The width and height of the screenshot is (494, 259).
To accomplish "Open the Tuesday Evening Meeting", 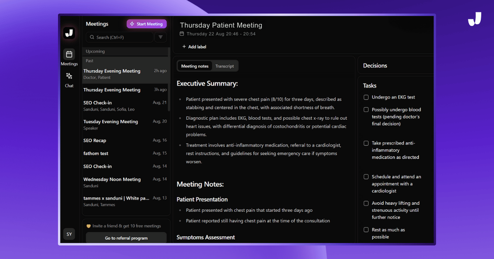I will (125, 125).
